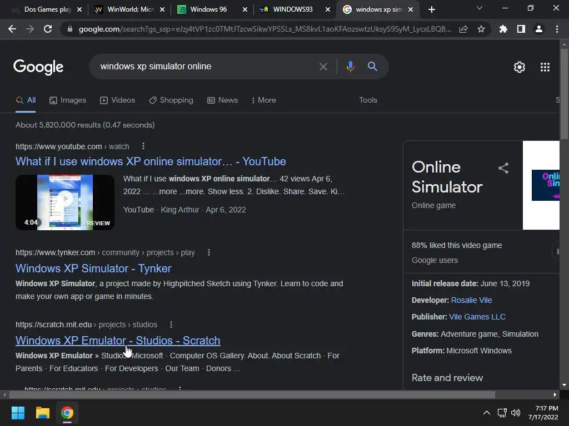Toggle Chrome side panel icon
The height and width of the screenshot is (426, 569).
click(x=521, y=29)
